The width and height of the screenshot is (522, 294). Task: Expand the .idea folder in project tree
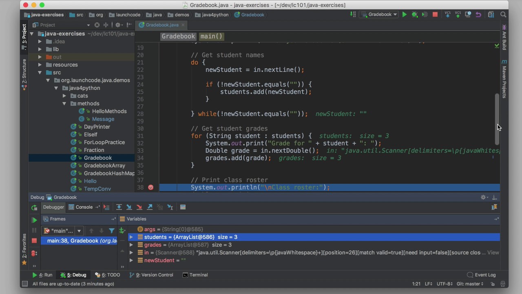coord(40,42)
